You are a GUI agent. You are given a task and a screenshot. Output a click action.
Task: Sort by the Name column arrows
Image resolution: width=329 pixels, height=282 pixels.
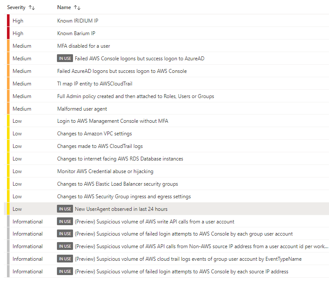point(77,8)
